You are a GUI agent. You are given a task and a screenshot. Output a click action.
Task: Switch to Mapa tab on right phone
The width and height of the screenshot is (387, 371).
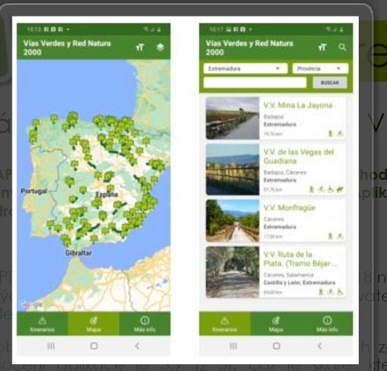pos(276,323)
